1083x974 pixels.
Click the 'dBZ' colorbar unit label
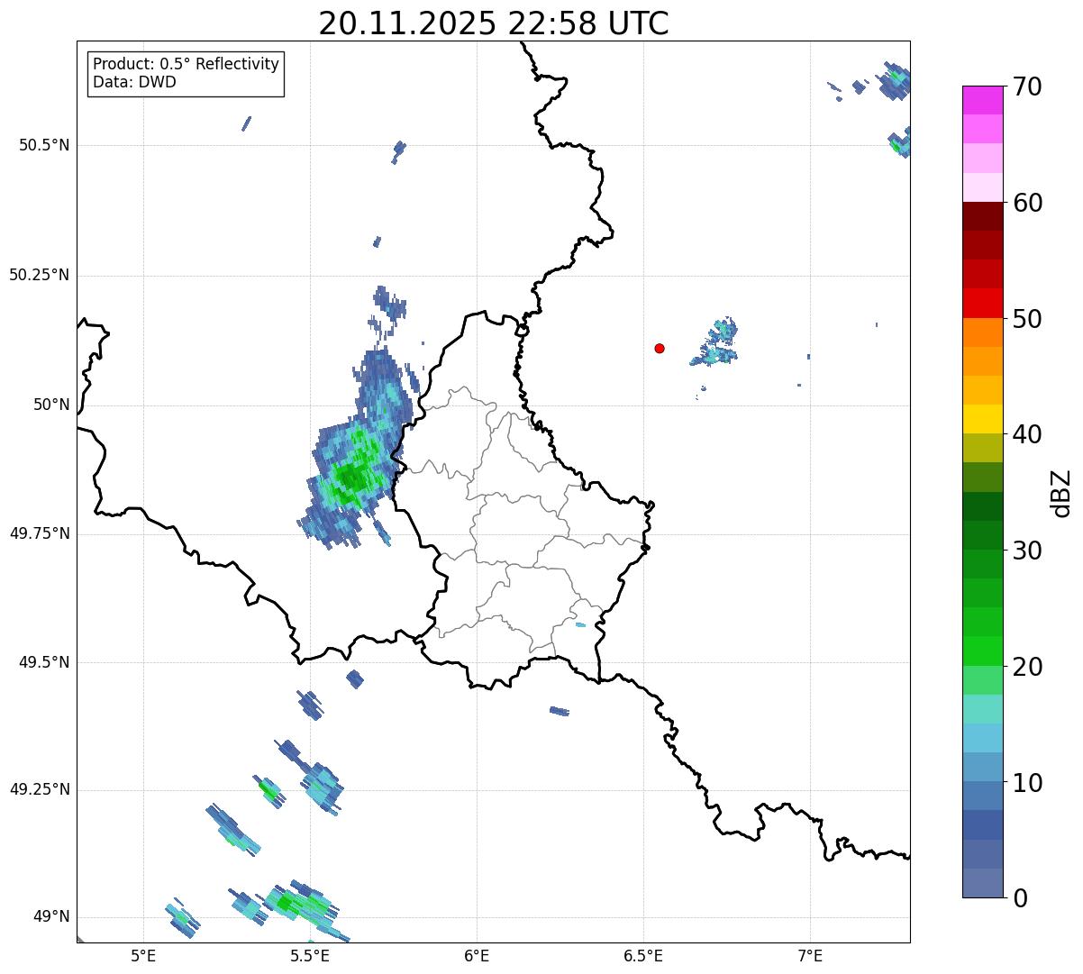click(x=1061, y=493)
